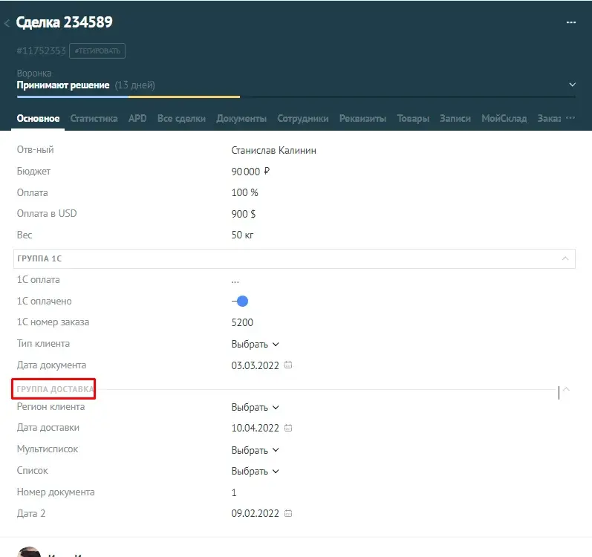Viewport: 592px width, 557px height.
Task: Click the Регион клиента label
Action: click(51, 407)
